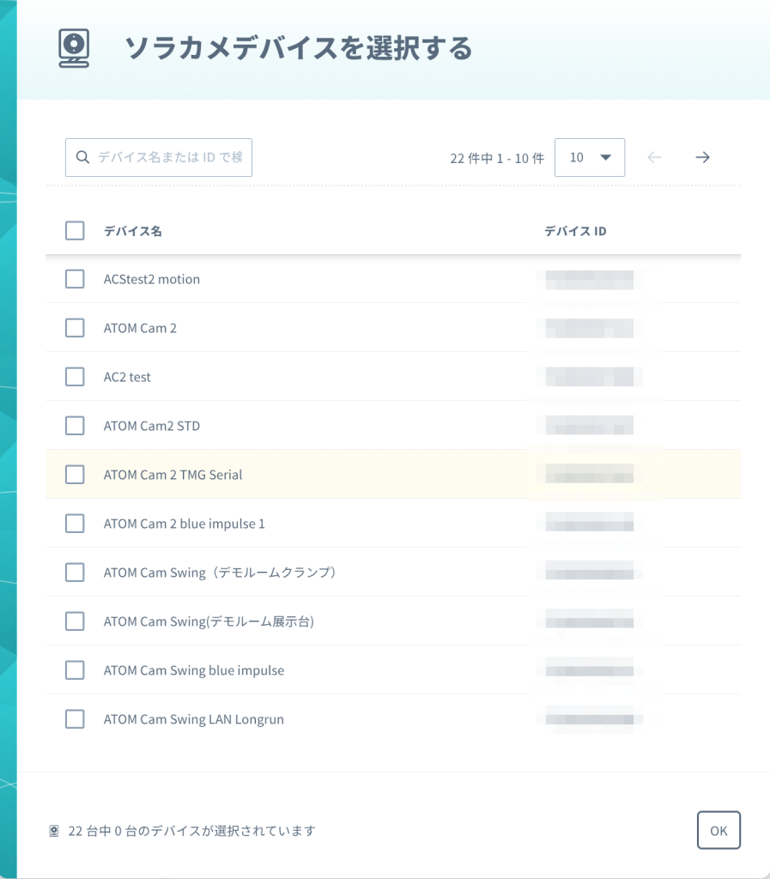
Task: Click the camera device icon in header
Action: point(74,48)
